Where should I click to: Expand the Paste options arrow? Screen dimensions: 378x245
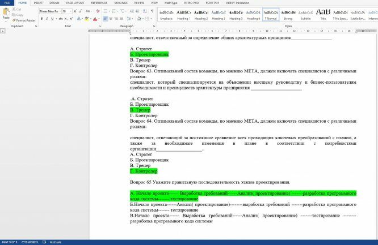coord(6,21)
